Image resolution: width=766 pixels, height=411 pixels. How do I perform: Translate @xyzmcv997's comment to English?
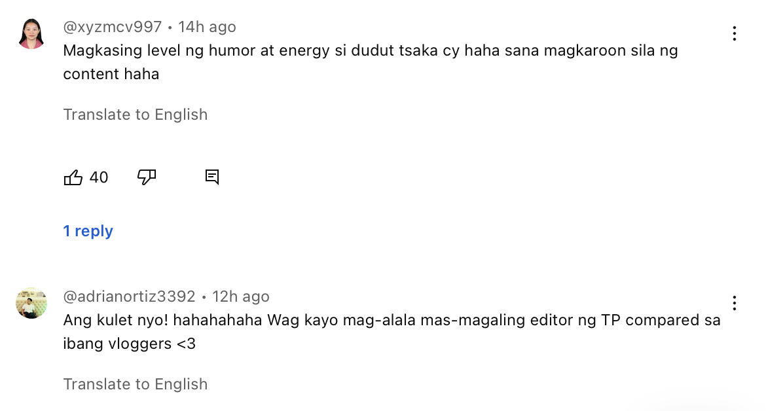pyautogui.click(x=136, y=115)
